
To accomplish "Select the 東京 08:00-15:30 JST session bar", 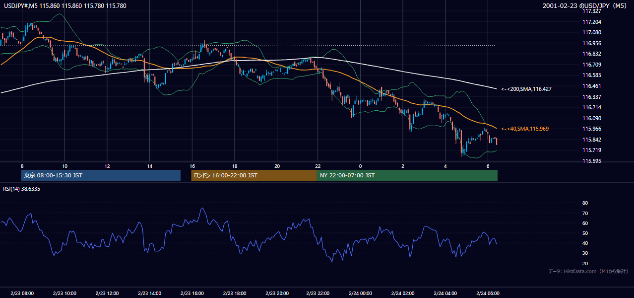I will [101, 175].
